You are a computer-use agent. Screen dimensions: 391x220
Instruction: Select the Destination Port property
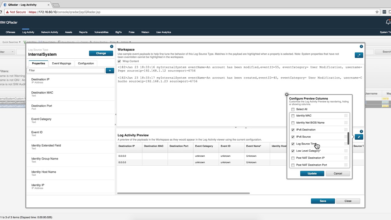point(70,107)
